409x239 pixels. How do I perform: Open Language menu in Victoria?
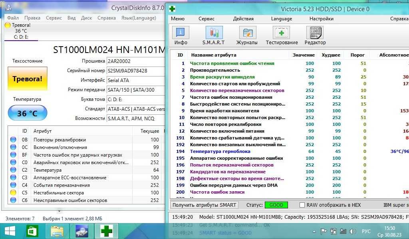(x=282, y=19)
